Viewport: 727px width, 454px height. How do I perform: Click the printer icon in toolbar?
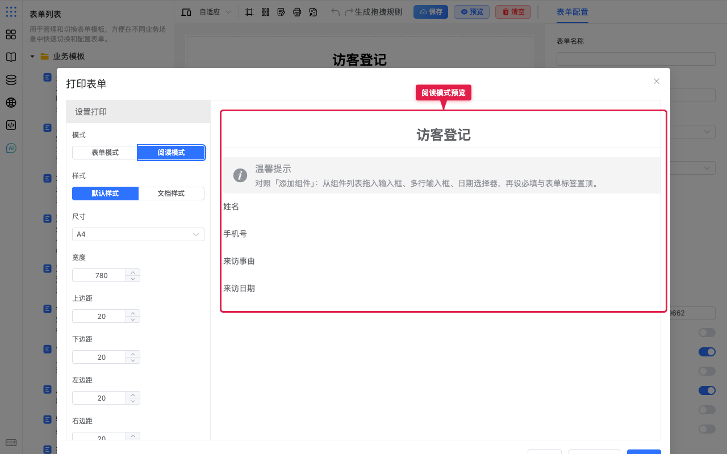[x=297, y=12]
